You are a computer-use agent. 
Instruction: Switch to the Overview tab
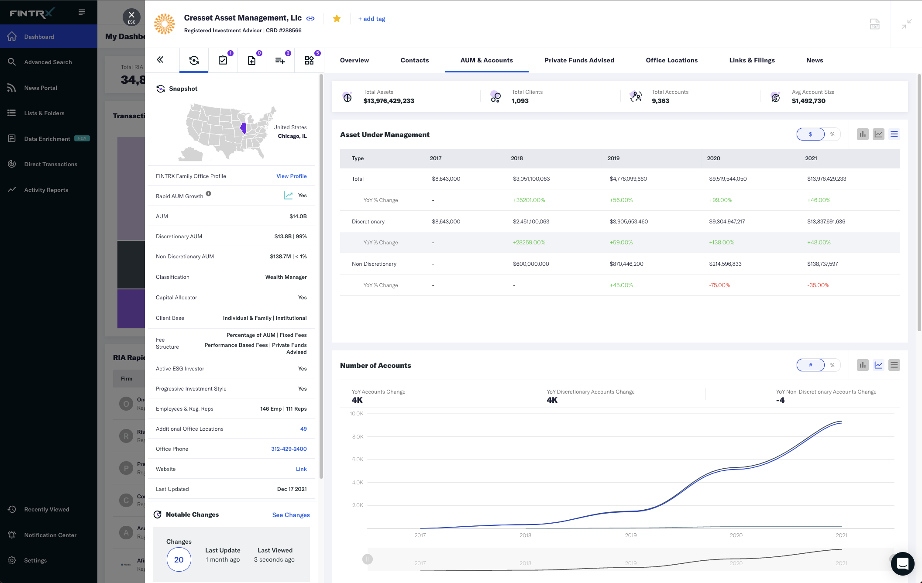354,60
